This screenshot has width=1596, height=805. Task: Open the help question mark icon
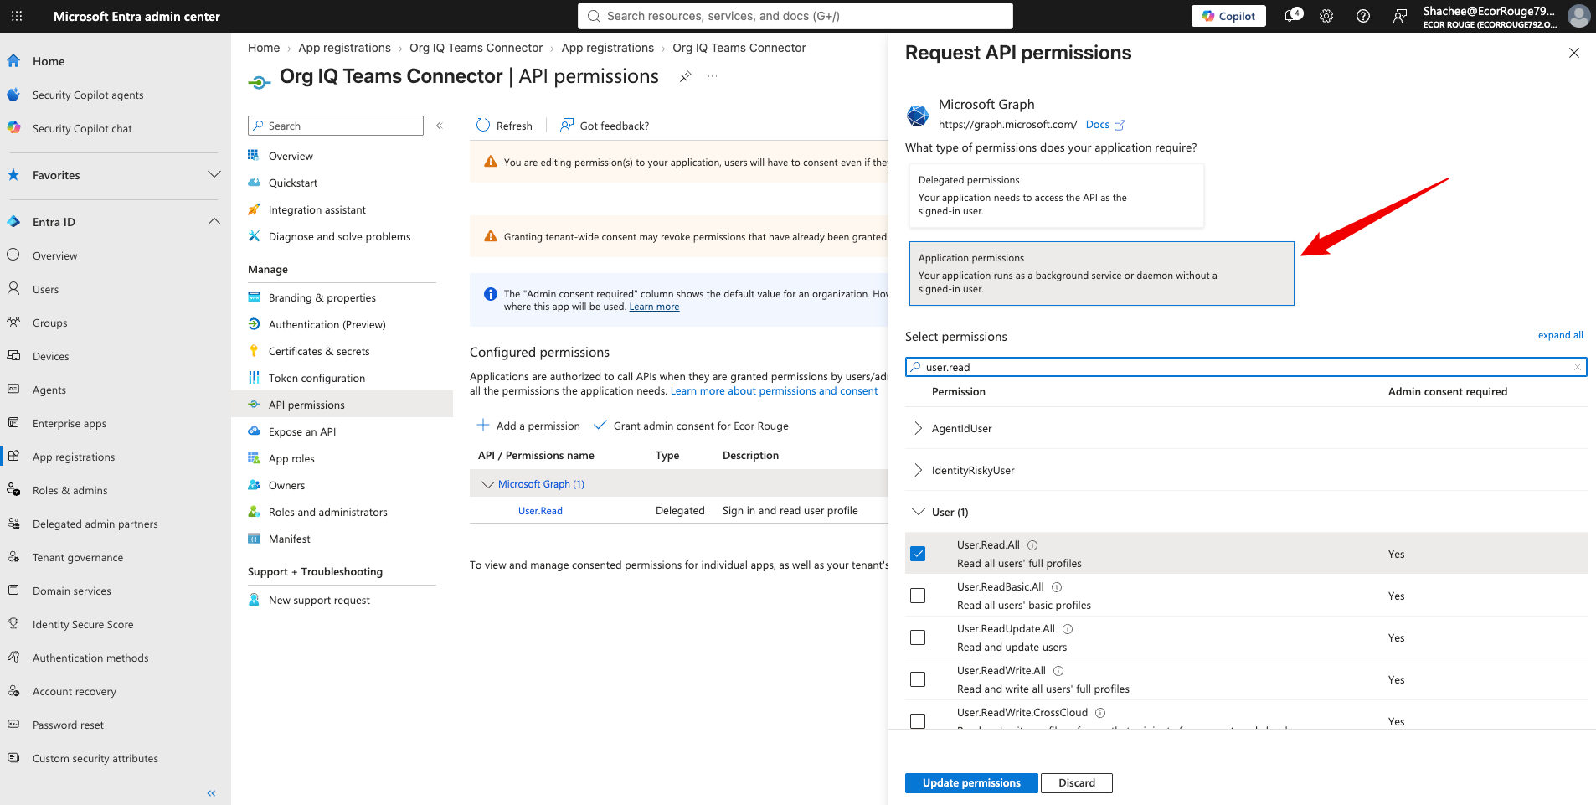1363,16
